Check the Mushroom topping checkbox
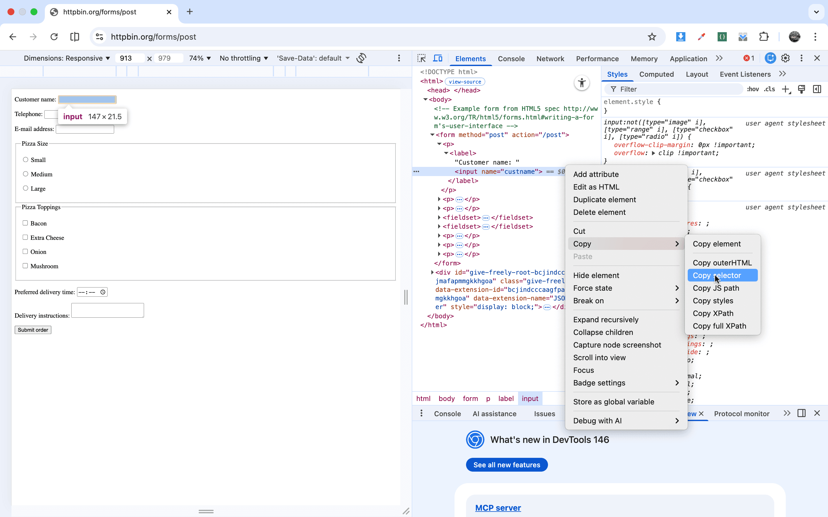This screenshot has width=828, height=517. click(x=25, y=265)
